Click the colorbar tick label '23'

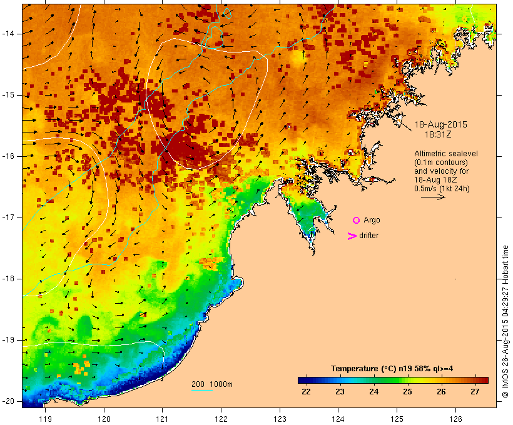click(x=340, y=392)
